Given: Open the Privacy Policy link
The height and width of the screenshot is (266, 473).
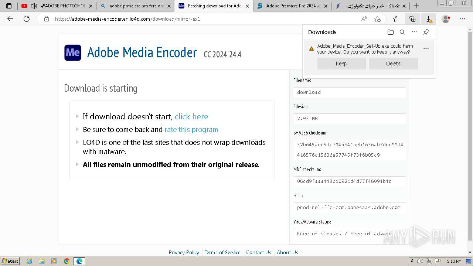Looking at the screenshot, I should click(184, 252).
